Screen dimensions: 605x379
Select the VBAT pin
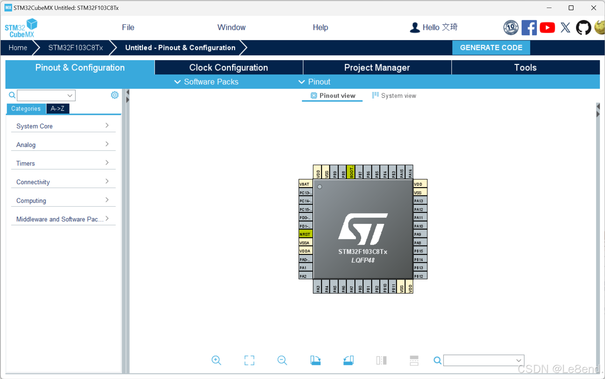tap(306, 184)
